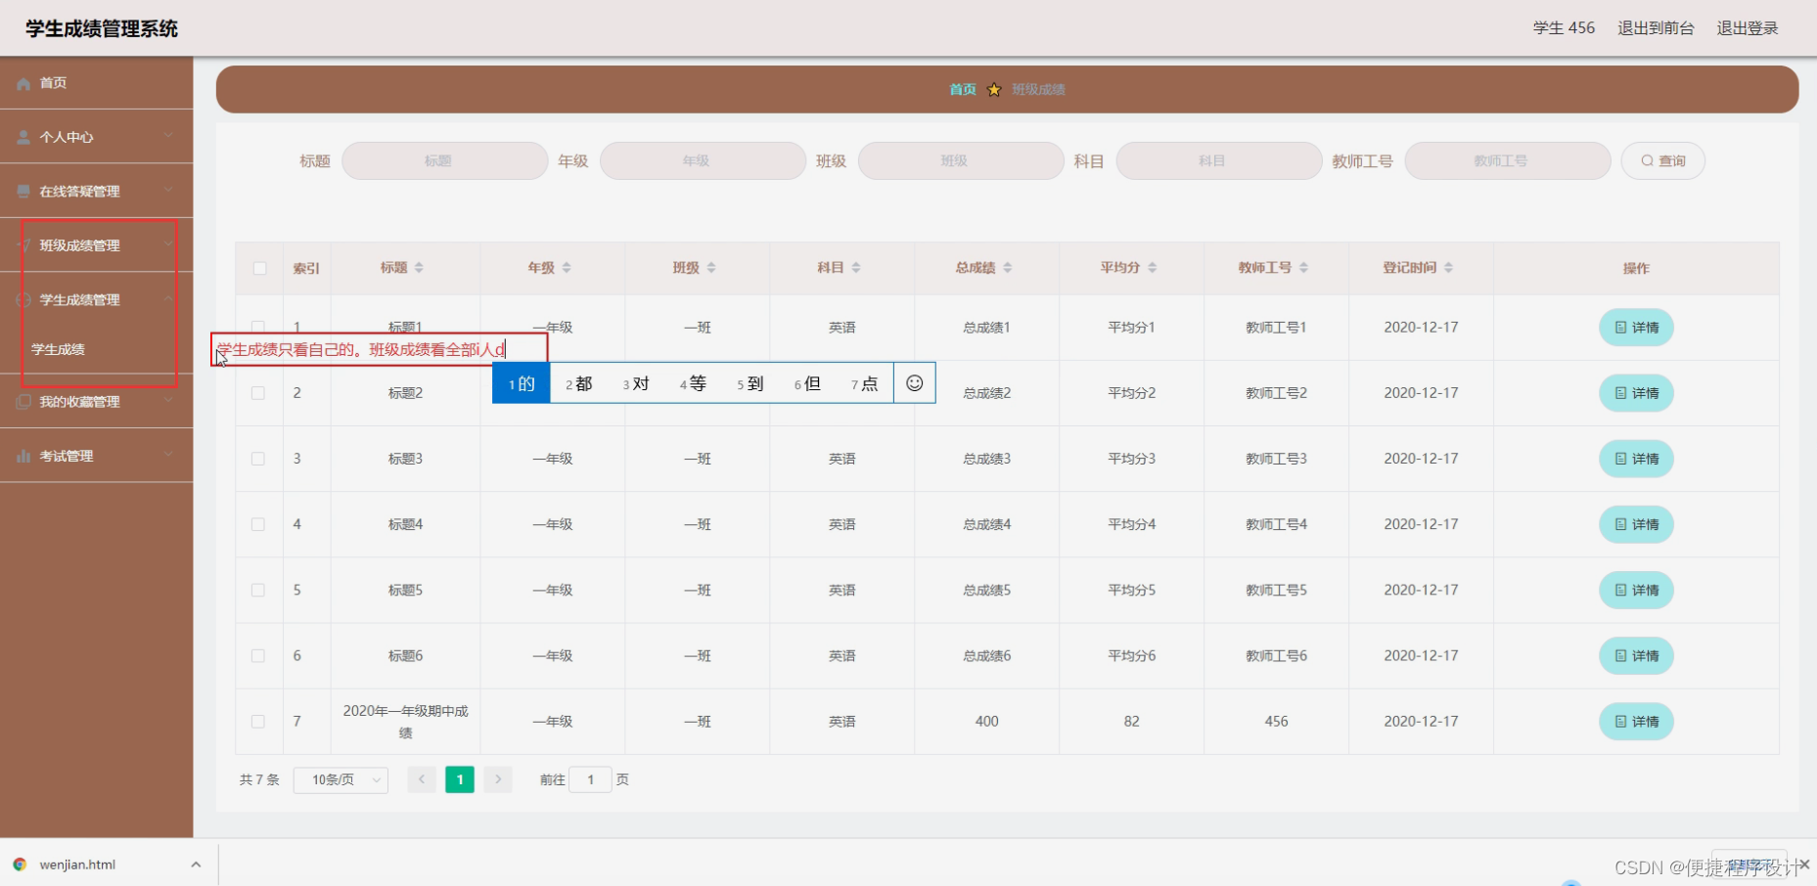Open 详情 for row 标题1

coord(1637,328)
